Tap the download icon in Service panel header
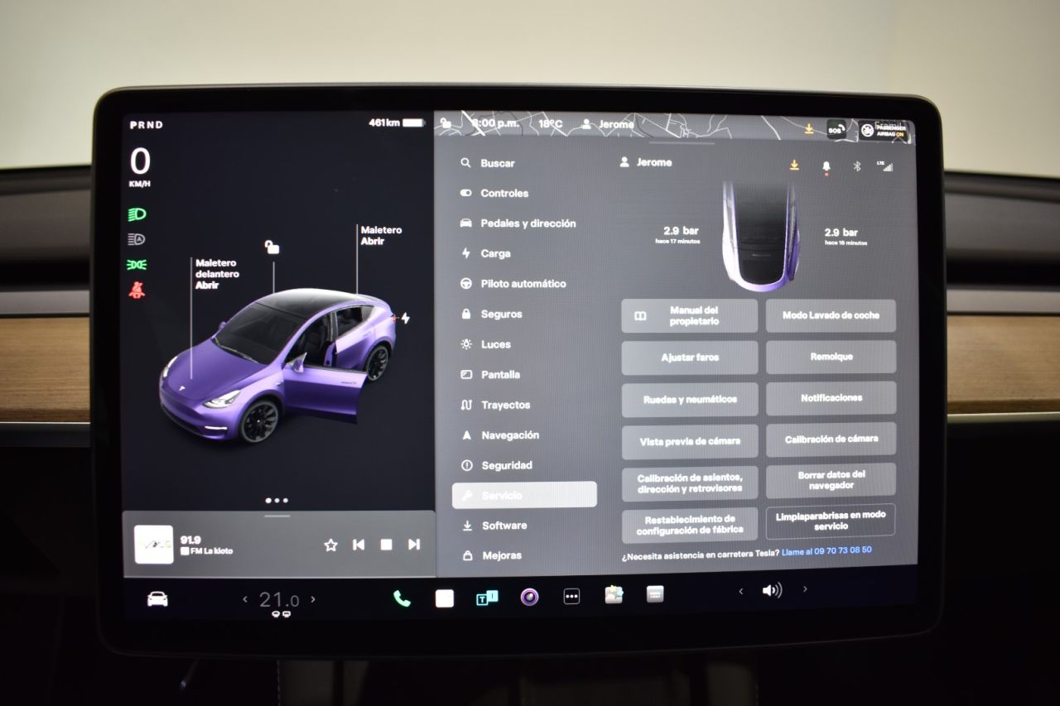Viewport: 1060px width, 706px height. (794, 165)
